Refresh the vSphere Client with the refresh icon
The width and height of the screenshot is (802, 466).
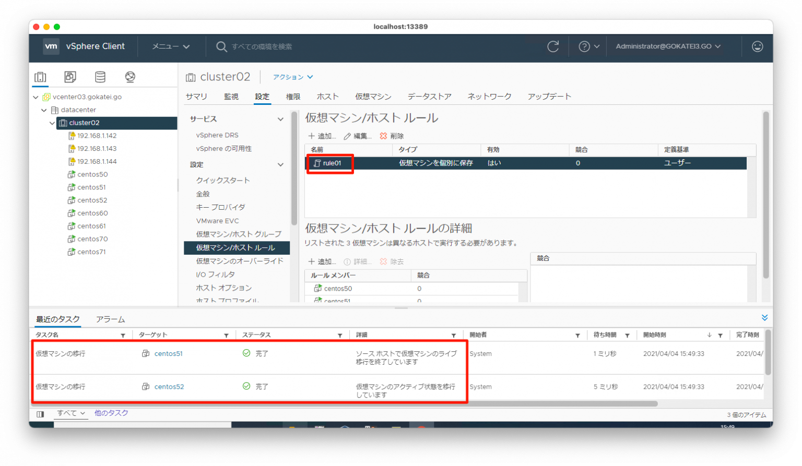[553, 46]
